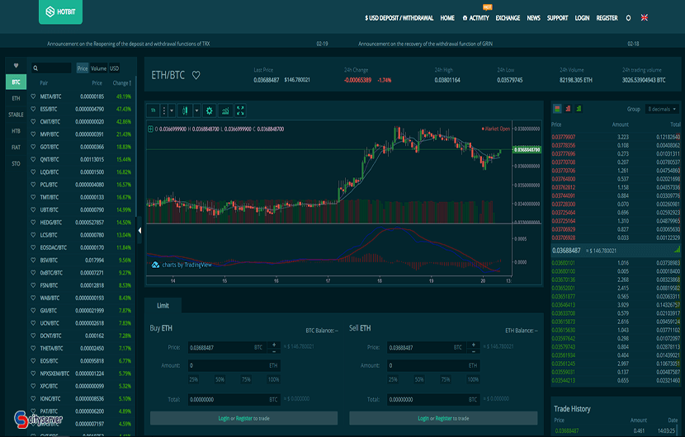Favorite ETH/BTC with the heart toggle
685x437 pixels.
pyautogui.click(x=196, y=75)
